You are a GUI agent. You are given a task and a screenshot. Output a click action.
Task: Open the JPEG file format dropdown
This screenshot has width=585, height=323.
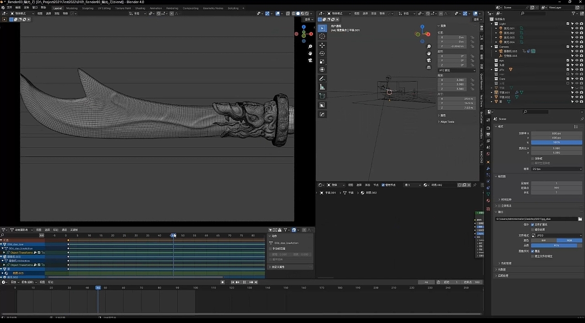pos(557,236)
